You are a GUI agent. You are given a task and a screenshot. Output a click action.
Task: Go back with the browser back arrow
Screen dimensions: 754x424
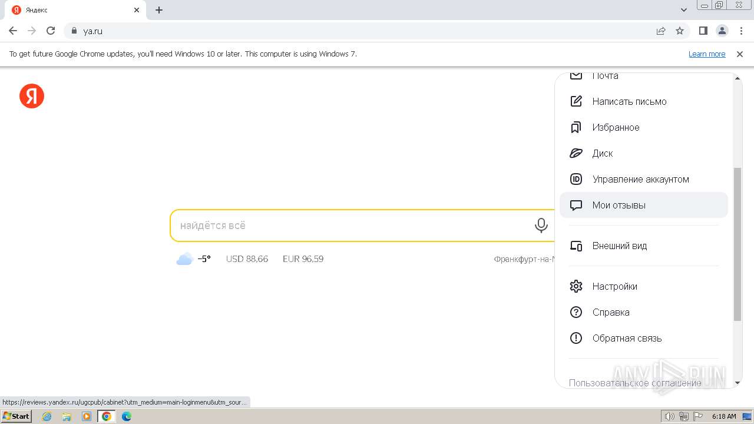(x=13, y=31)
